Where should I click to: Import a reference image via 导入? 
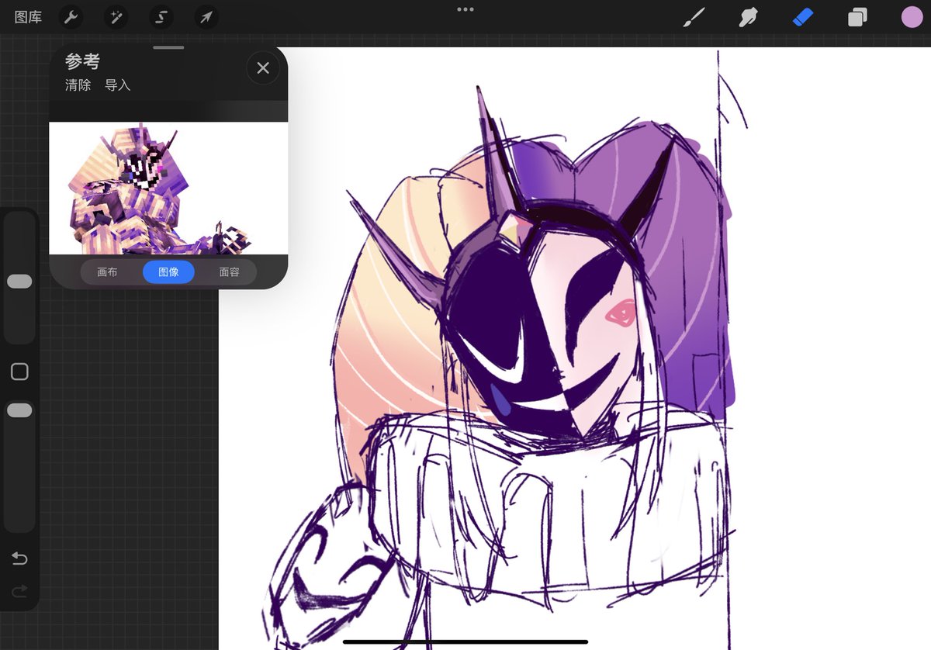[x=118, y=85]
